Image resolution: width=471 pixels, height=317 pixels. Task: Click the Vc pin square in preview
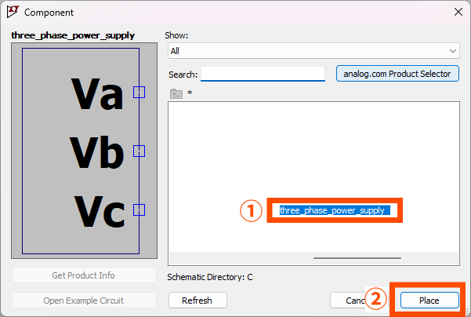[x=139, y=210]
